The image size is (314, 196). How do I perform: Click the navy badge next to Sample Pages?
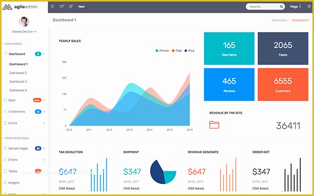point(38,148)
